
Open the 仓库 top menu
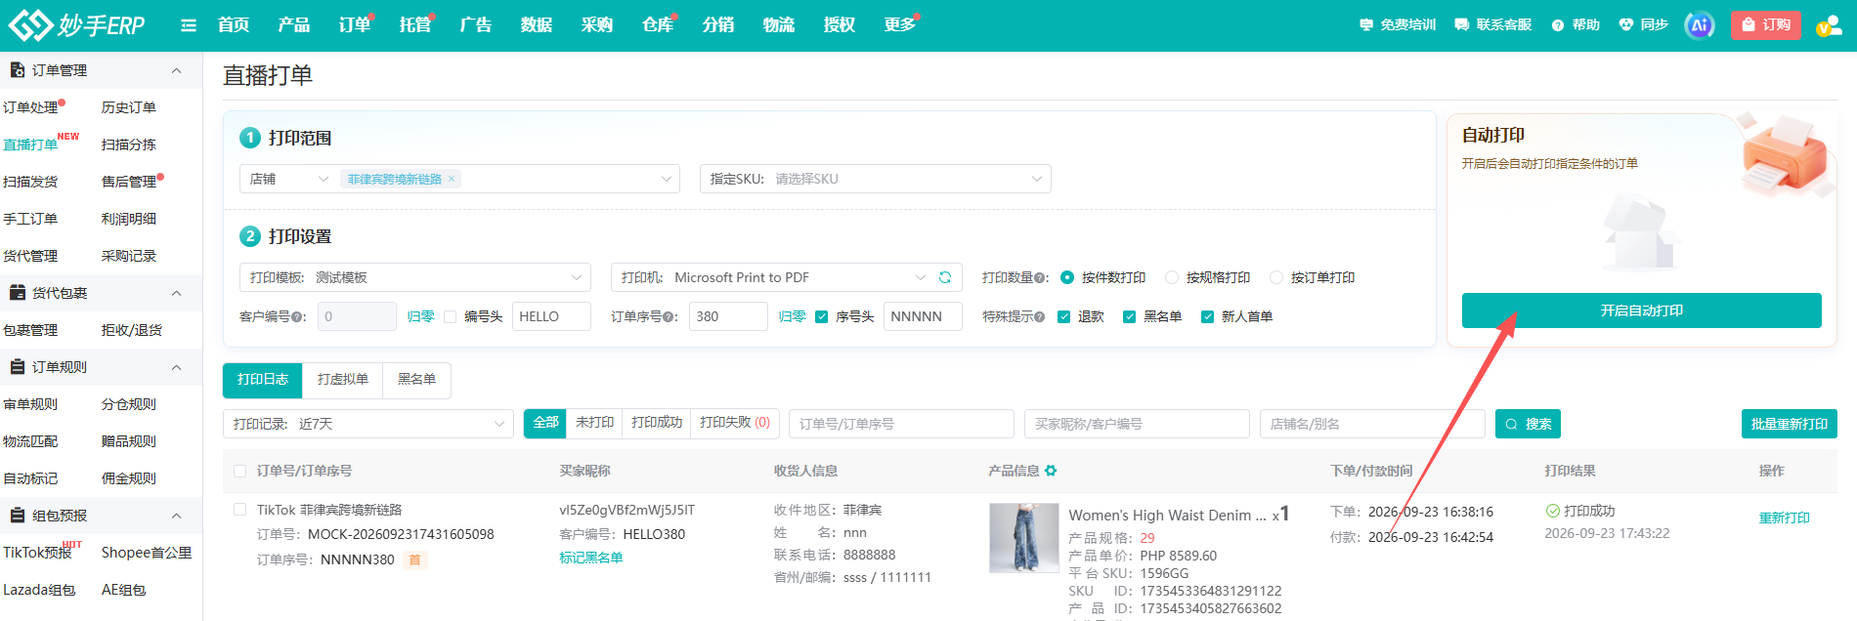pyautogui.click(x=658, y=25)
